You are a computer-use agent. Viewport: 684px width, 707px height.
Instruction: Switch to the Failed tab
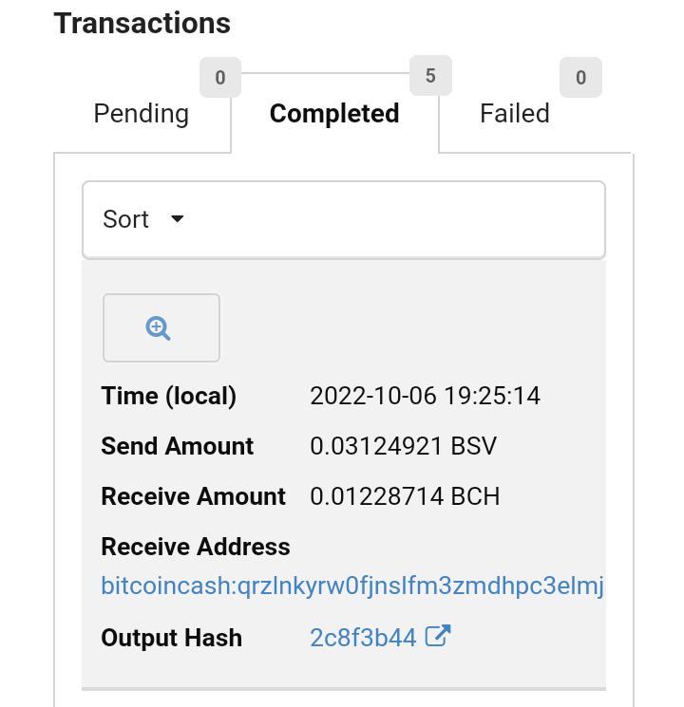click(x=515, y=114)
